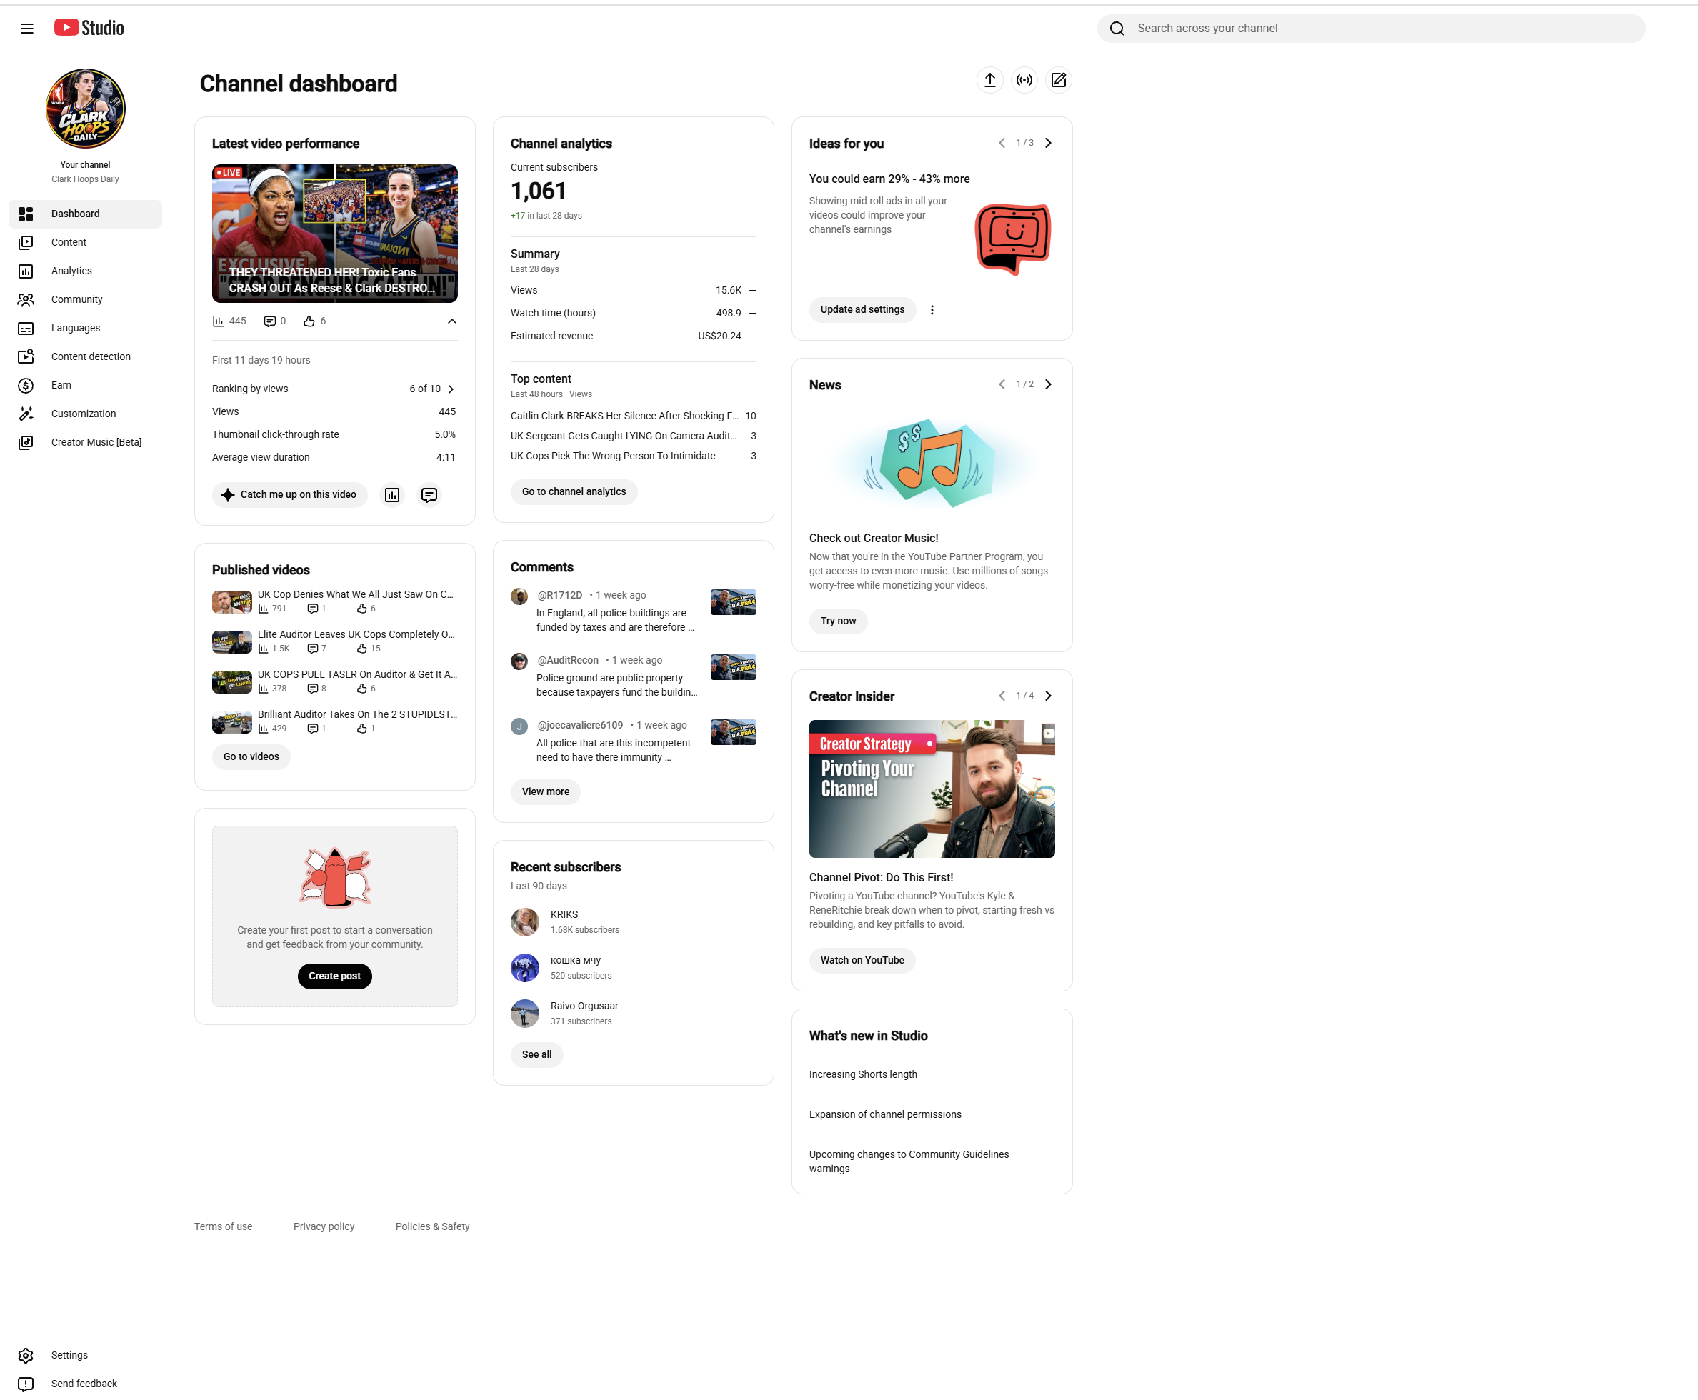
Task: Open Dashboard in the sidebar
Action: (x=86, y=214)
